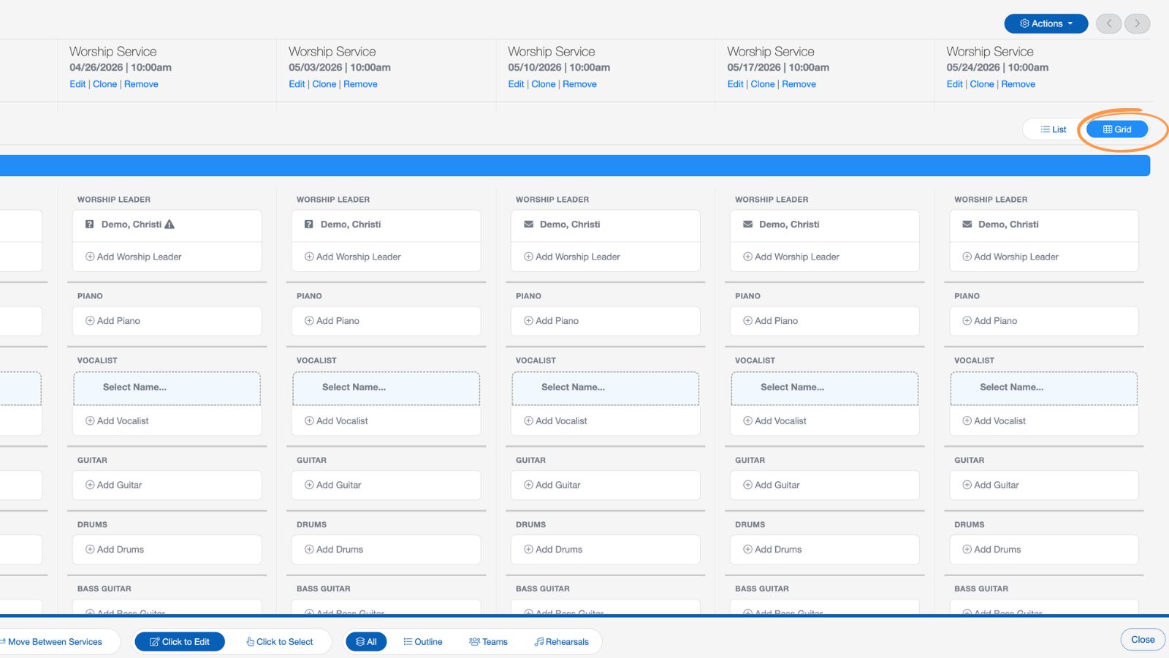The height and width of the screenshot is (658, 1169).
Task: Switch to List view
Action: pyautogui.click(x=1053, y=129)
